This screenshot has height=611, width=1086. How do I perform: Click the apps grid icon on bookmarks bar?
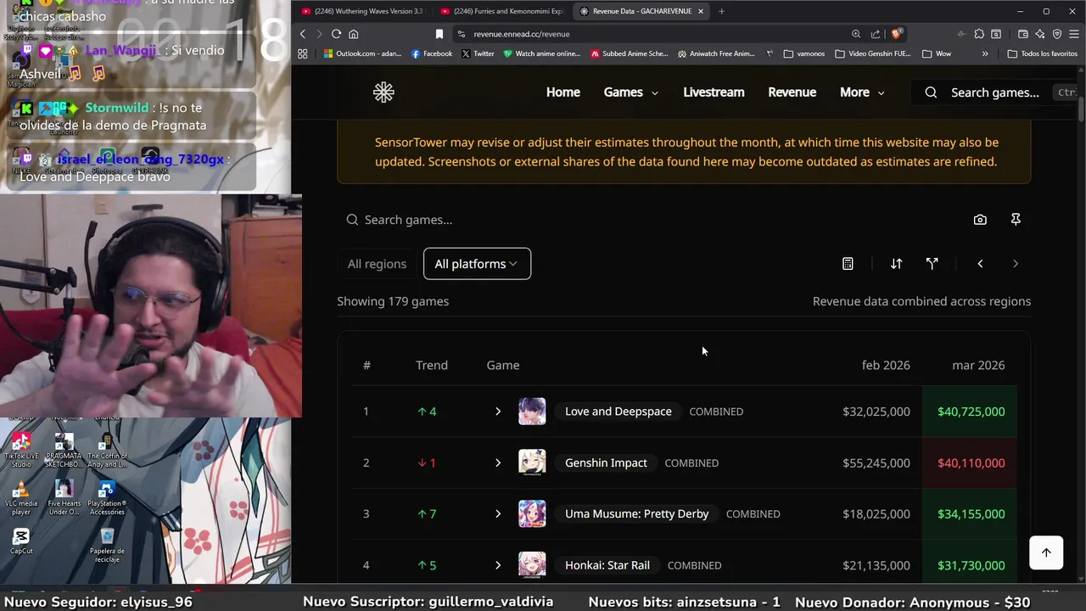[x=302, y=53]
